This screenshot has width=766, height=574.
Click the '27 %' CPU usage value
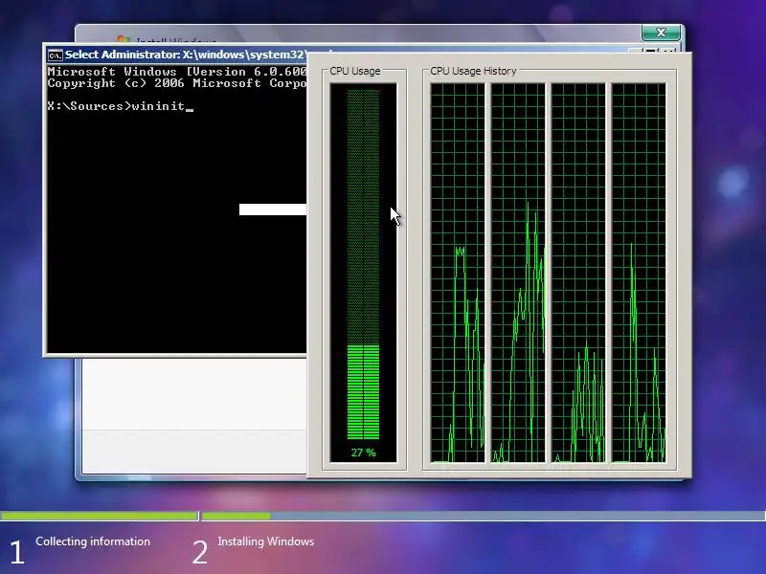pos(364,453)
